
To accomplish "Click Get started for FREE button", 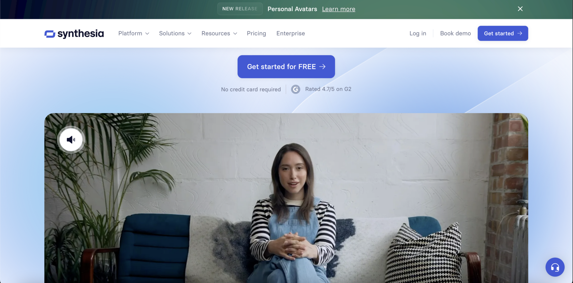I will point(286,67).
